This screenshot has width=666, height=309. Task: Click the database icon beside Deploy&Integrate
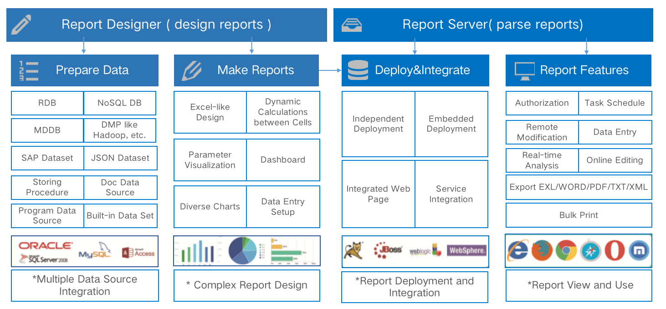358,70
